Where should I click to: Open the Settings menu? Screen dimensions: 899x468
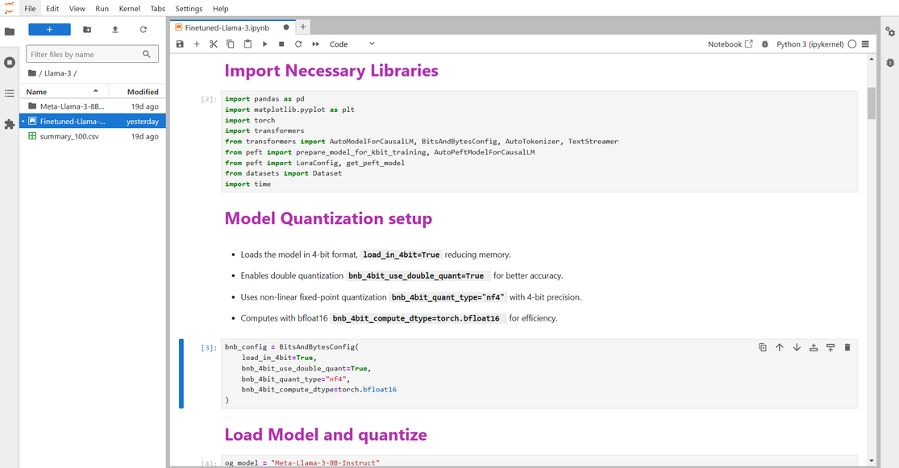pyautogui.click(x=189, y=9)
